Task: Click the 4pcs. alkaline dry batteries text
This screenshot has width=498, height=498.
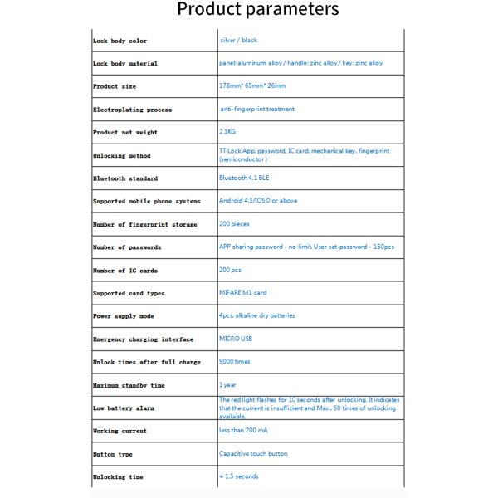Action: (256, 315)
